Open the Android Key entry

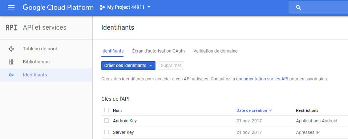point(125,121)
